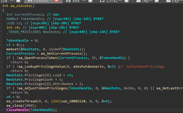
Task: Click the LUID type keyword
Action: pos(10,23)
